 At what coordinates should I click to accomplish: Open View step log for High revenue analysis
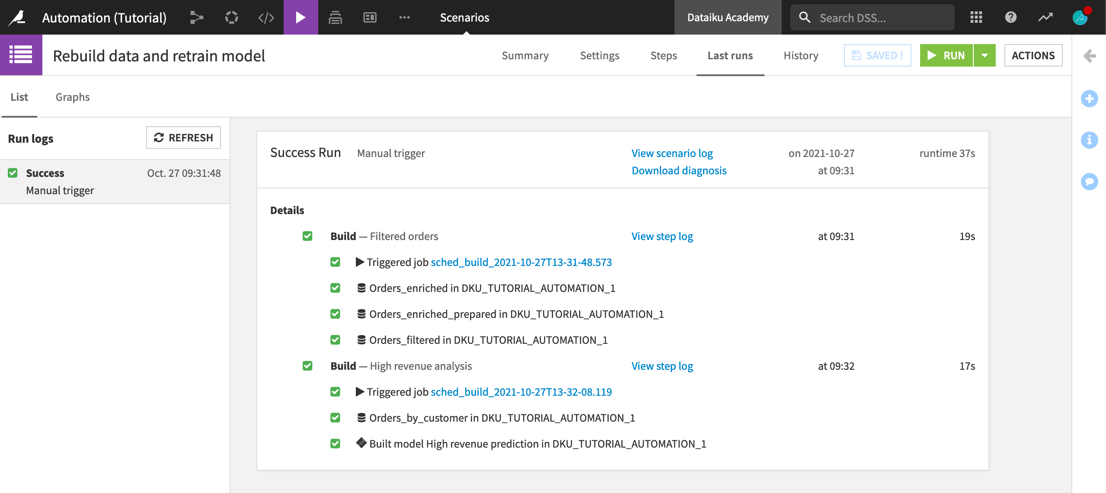[x=662, y=366]
